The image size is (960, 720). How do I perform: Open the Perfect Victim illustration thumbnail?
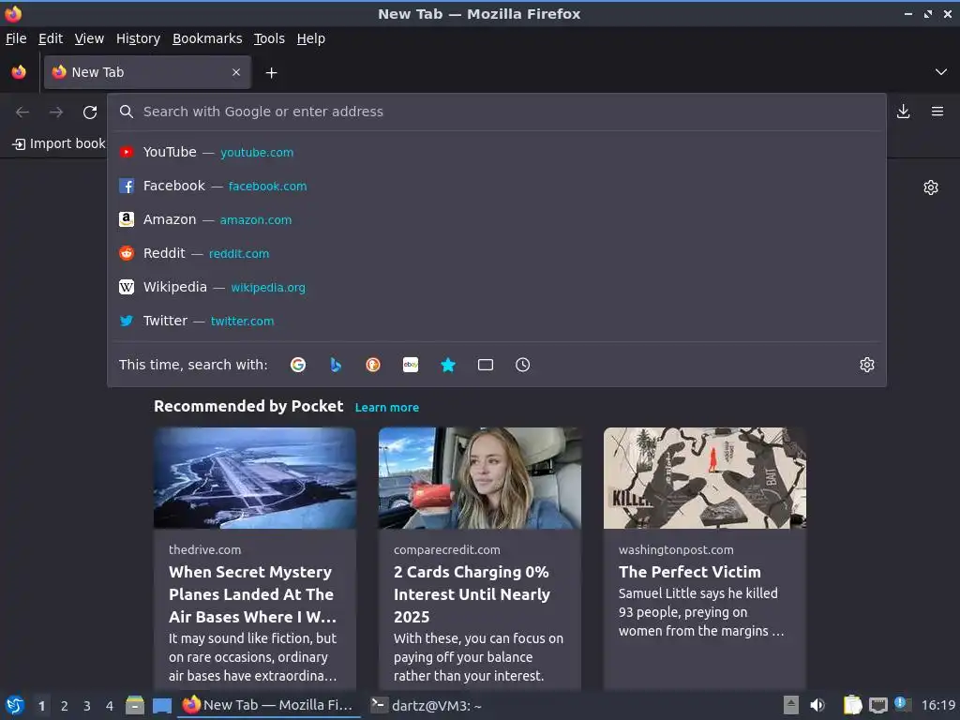click(x=705, y=478)
